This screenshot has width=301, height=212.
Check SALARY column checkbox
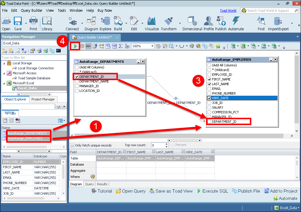click(x=209, y=107)
